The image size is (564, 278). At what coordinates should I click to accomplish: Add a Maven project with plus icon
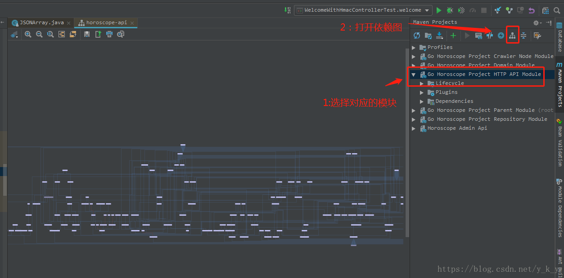click(x=453, y=35)
